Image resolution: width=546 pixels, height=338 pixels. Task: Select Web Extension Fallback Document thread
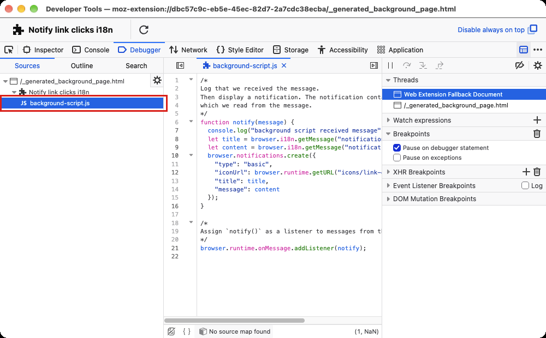point(464,94)
